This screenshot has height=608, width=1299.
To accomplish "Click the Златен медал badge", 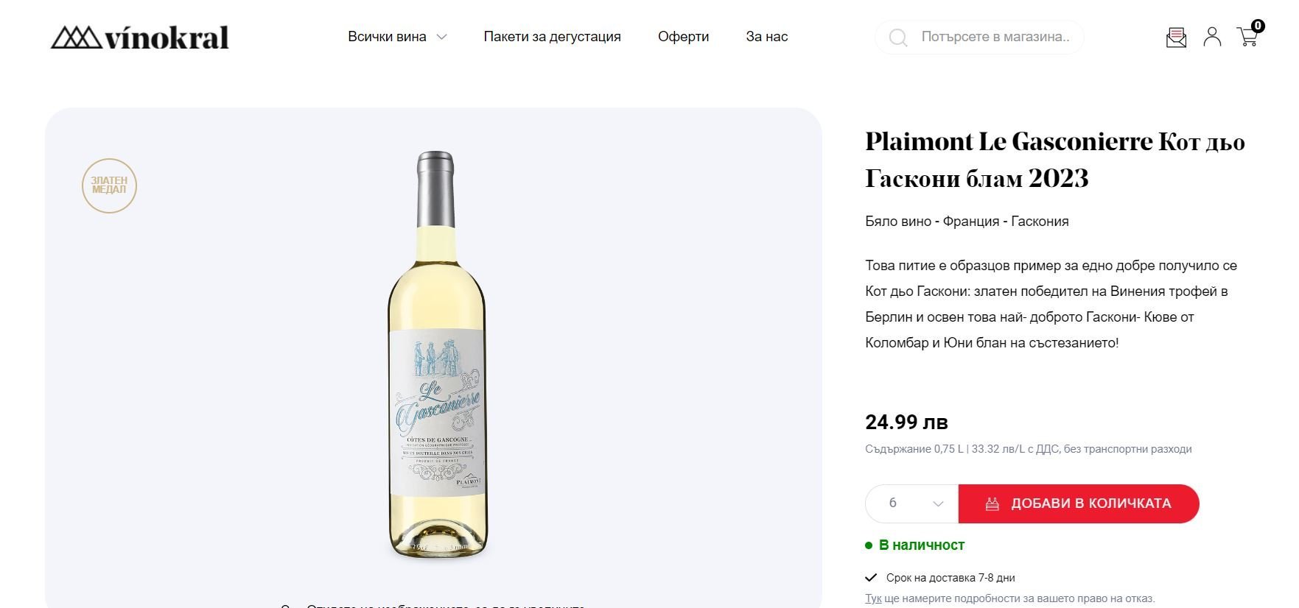I will (109, 185).
